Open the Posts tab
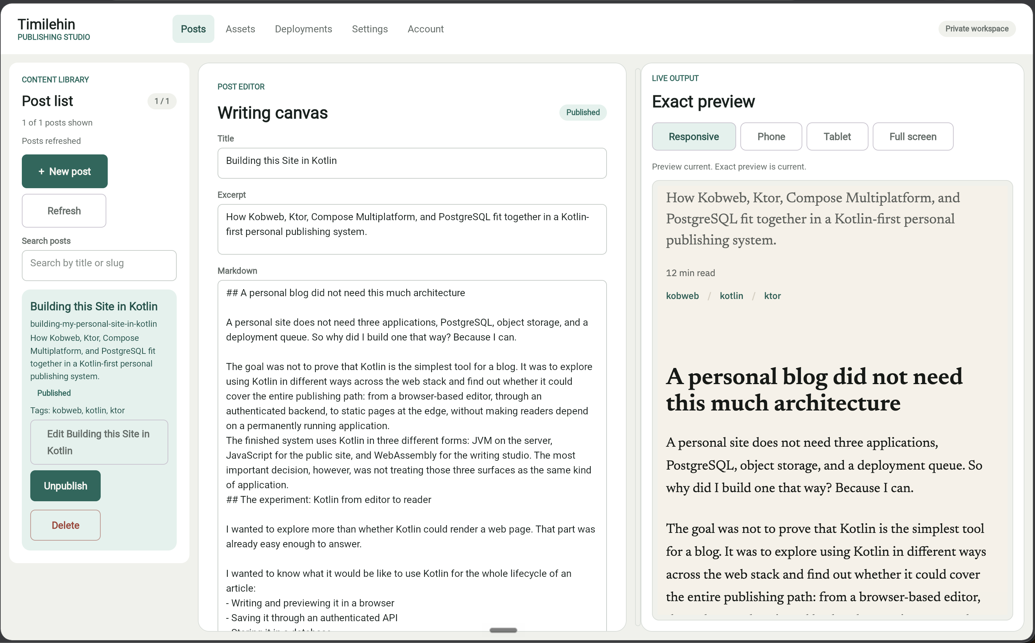 [x=193, y=29]
